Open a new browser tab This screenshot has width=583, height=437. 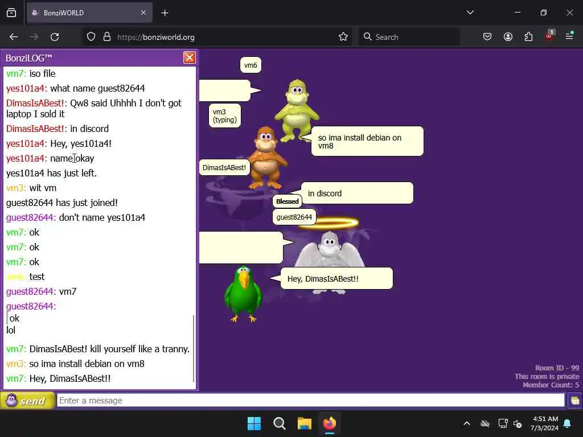click(x=165, y=13)
